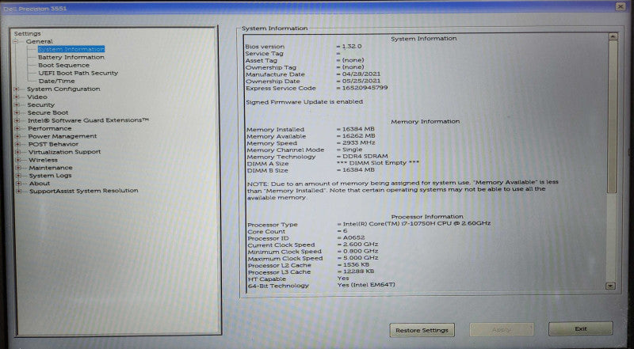634x349 pixels.
Task: Select the Virtualization Support label
Action: (x=64, y=152)
